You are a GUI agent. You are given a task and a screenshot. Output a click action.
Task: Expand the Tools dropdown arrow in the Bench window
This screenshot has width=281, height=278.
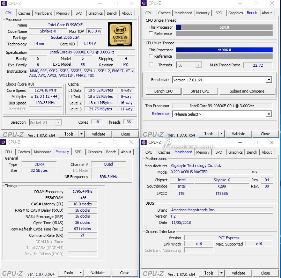coord(222,134)
